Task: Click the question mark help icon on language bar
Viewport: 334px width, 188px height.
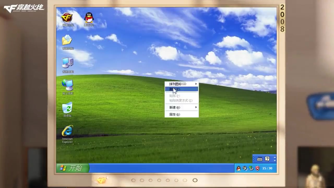Action: [x=267, y=159]
